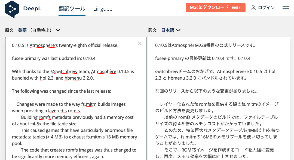Select the 英語 source language label
This screenshot has height=160, width=294.
22,30
